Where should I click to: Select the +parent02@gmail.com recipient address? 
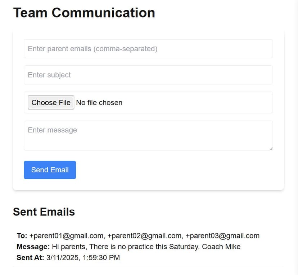click(145, 236)
